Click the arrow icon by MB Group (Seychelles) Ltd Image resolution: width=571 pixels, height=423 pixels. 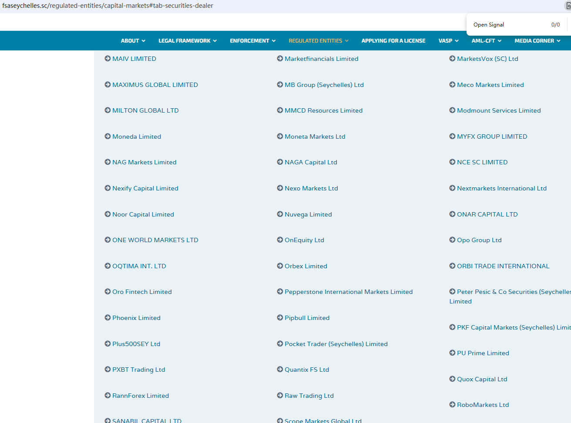[280, 85]
